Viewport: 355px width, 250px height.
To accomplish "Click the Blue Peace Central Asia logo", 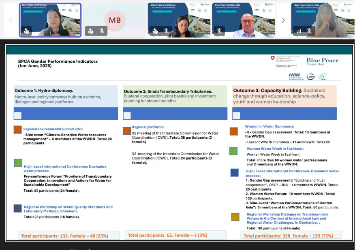I will [x=323, y=61].
